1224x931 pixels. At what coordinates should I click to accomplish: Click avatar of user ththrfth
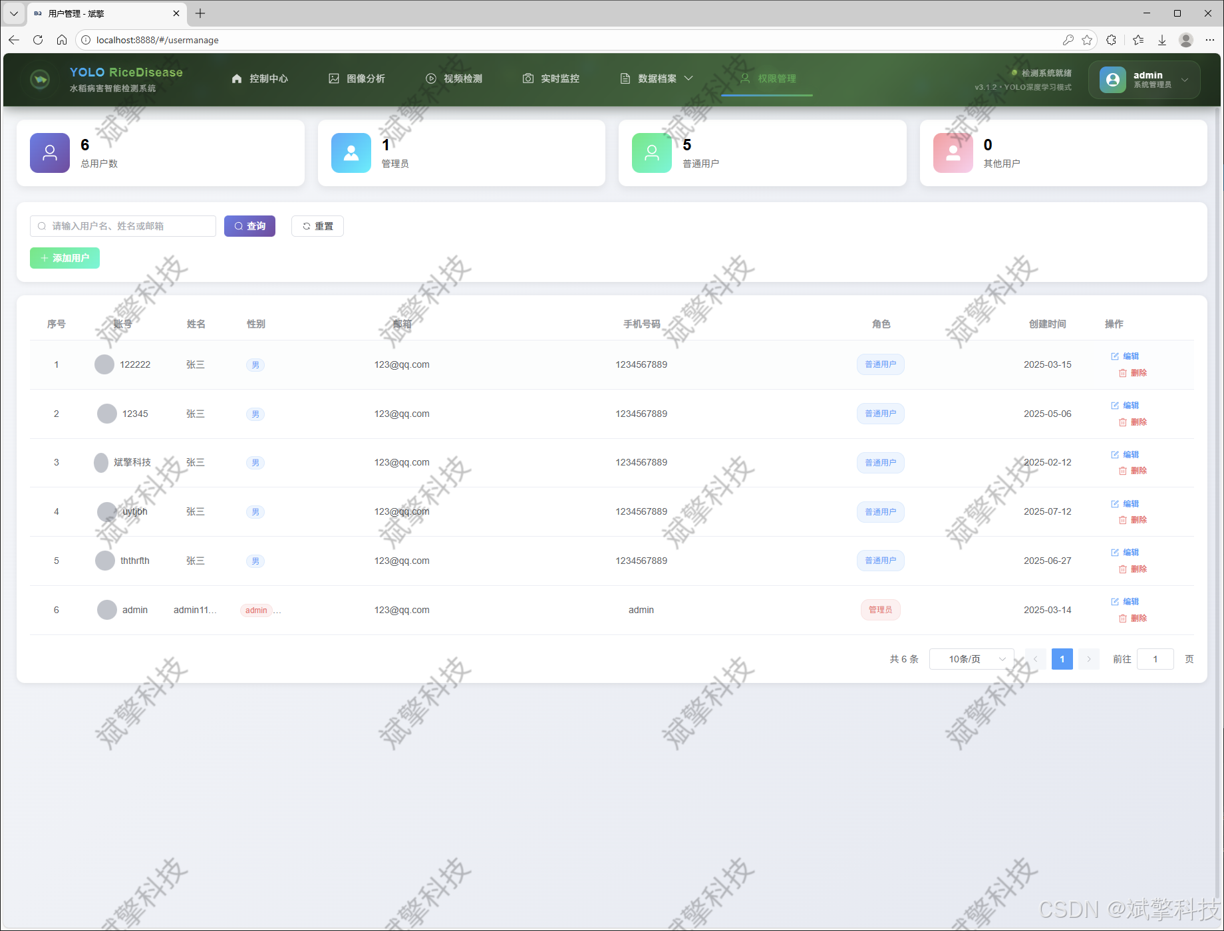tap(105, 561)
